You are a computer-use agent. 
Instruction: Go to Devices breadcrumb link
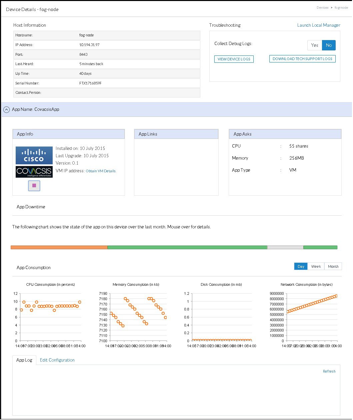323,7
